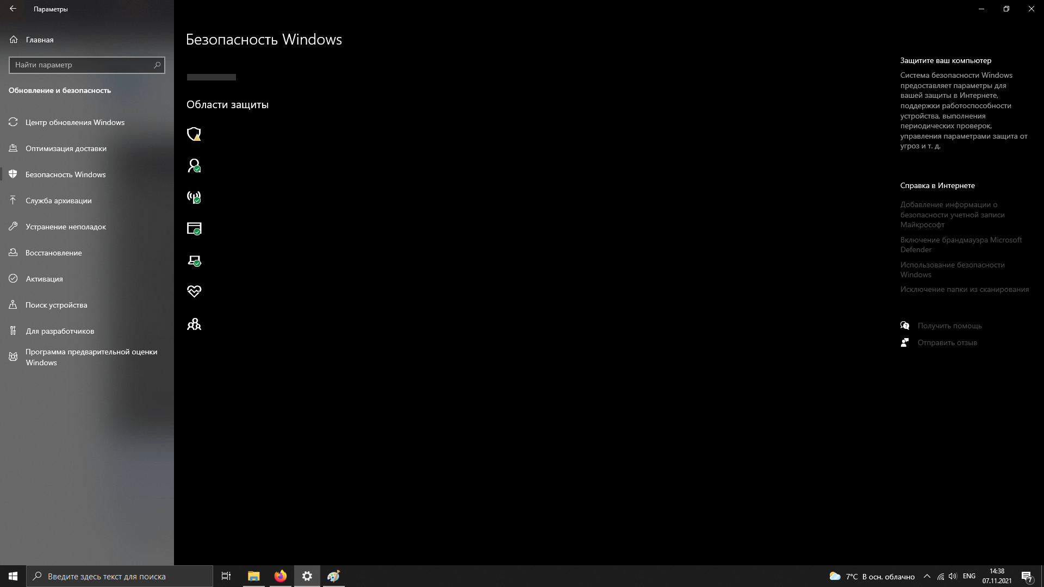Open Поиск устройства section

87,305
